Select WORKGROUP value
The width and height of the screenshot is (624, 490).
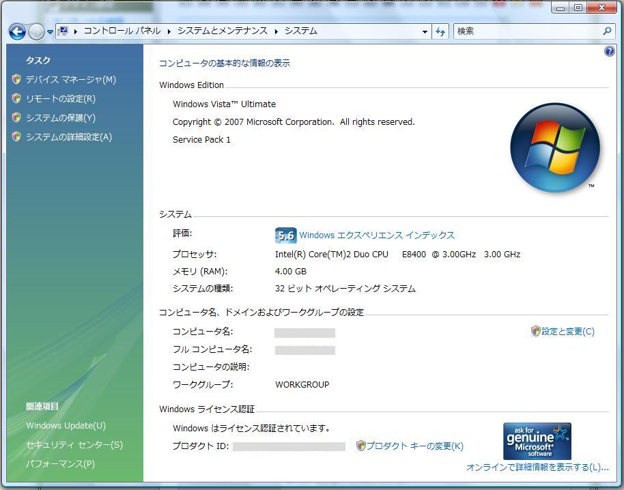pos(302,385)
